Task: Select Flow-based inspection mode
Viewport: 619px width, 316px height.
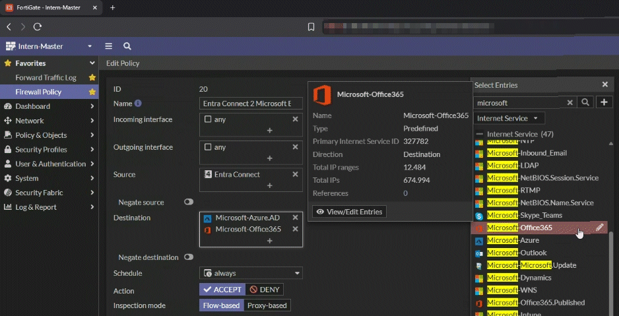Action: [221, 305]
